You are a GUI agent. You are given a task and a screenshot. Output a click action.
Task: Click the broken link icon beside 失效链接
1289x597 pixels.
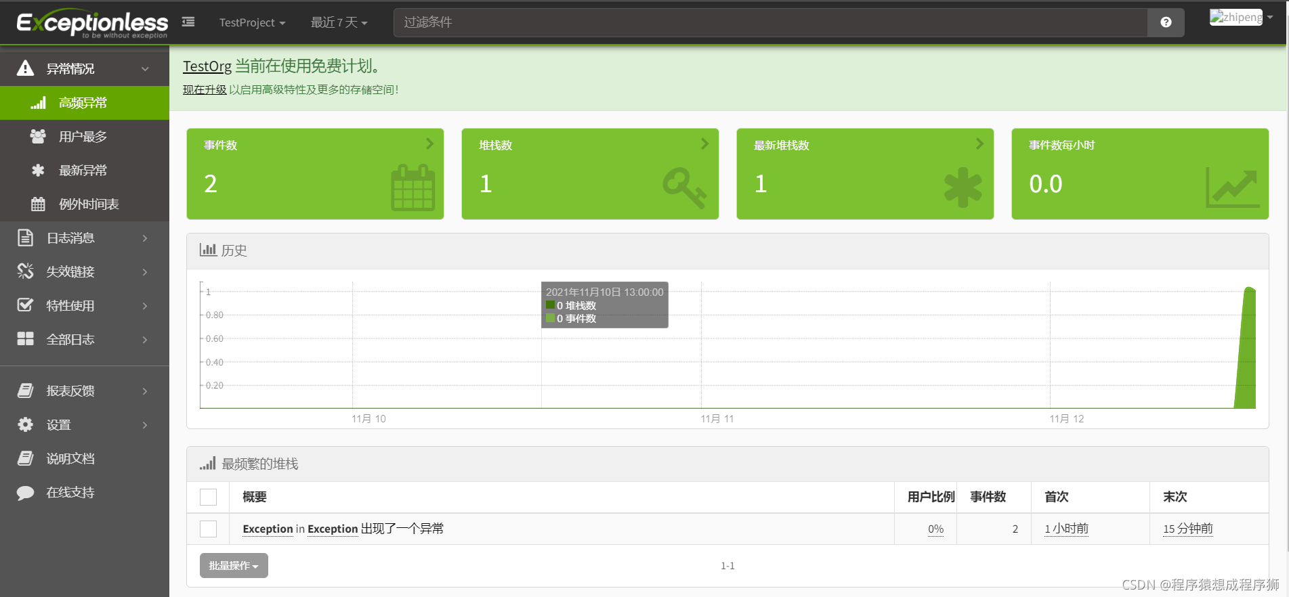[25, 271]
